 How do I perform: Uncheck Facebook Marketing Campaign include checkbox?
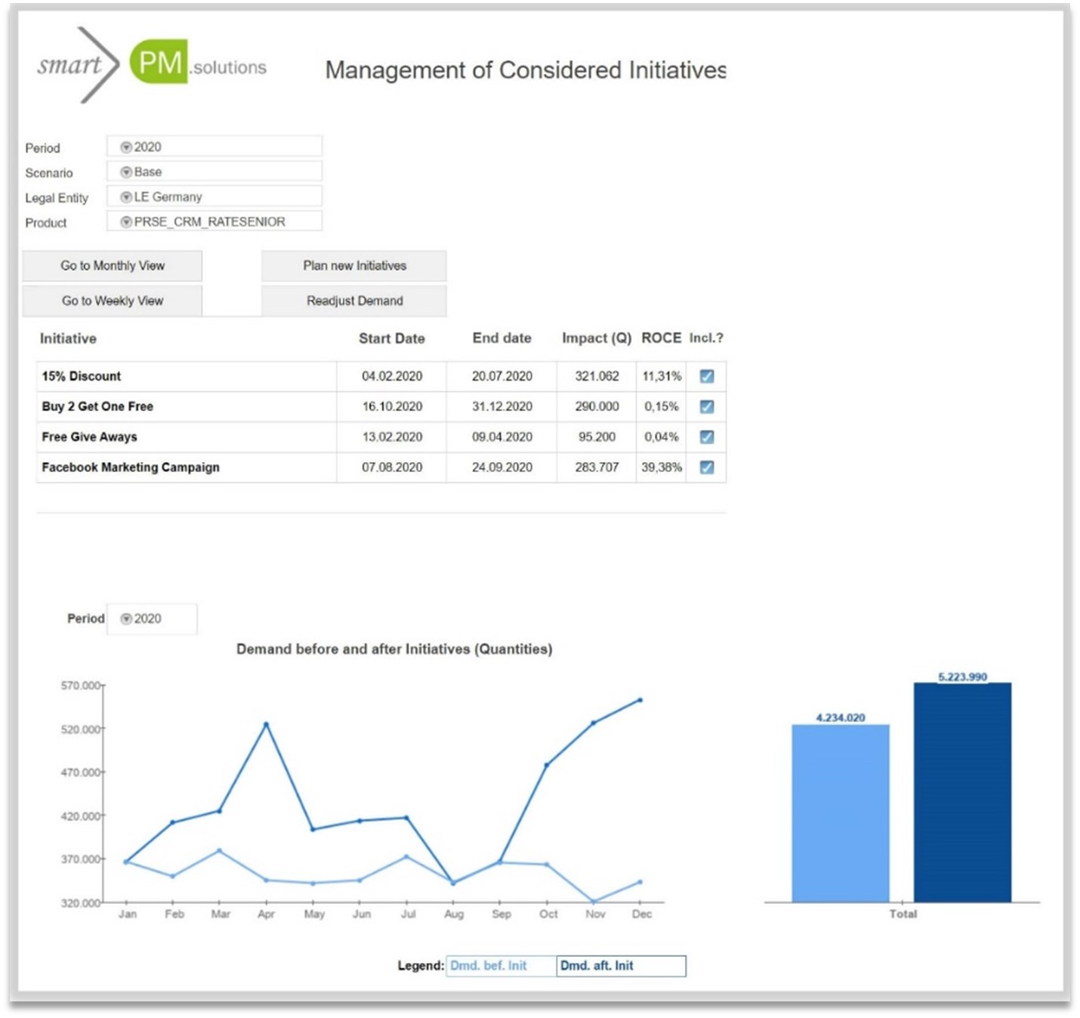707,467
